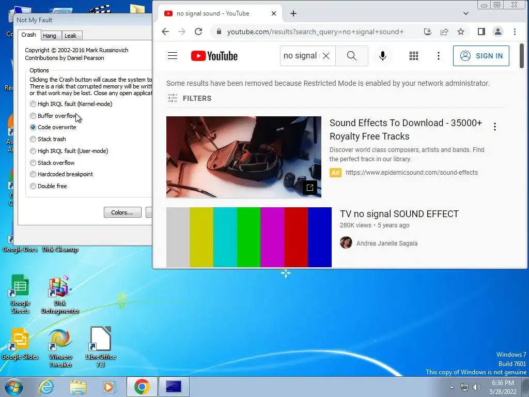
Task: Click the color bars video thumbnail
Action: pyautogui.click(x=249, y=237)
